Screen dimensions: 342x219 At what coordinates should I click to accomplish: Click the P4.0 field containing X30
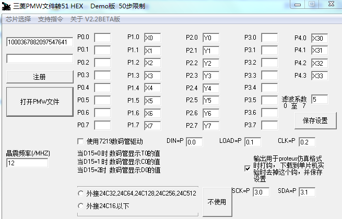click(x=320, y=38)
